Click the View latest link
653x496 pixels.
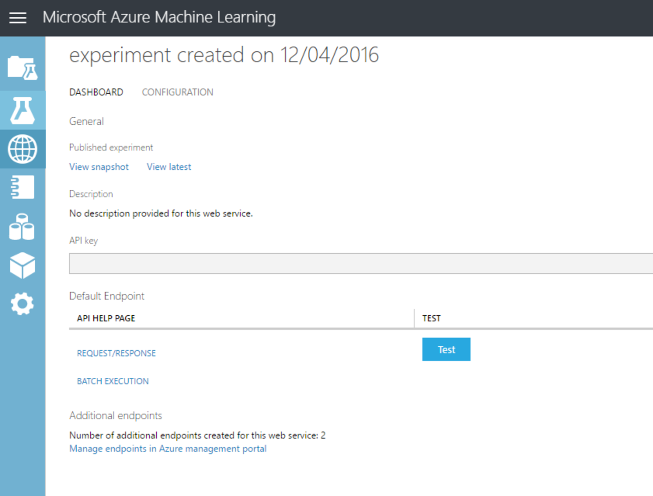(169, 167)
